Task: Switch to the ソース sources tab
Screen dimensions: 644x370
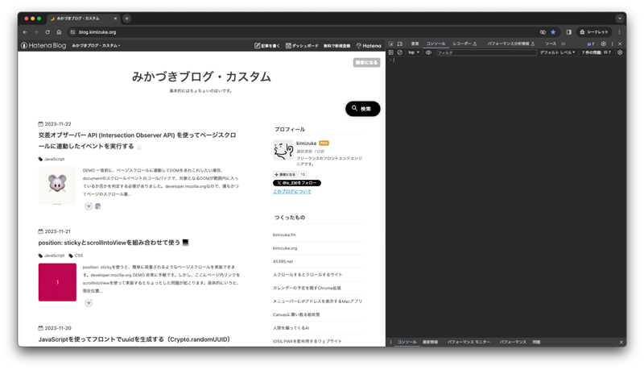Action: [x=551, y=44]
